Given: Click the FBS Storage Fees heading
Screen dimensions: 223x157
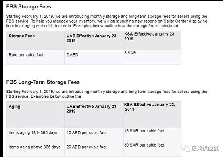Looking at the screenshot, I should [x=29, y=7].
